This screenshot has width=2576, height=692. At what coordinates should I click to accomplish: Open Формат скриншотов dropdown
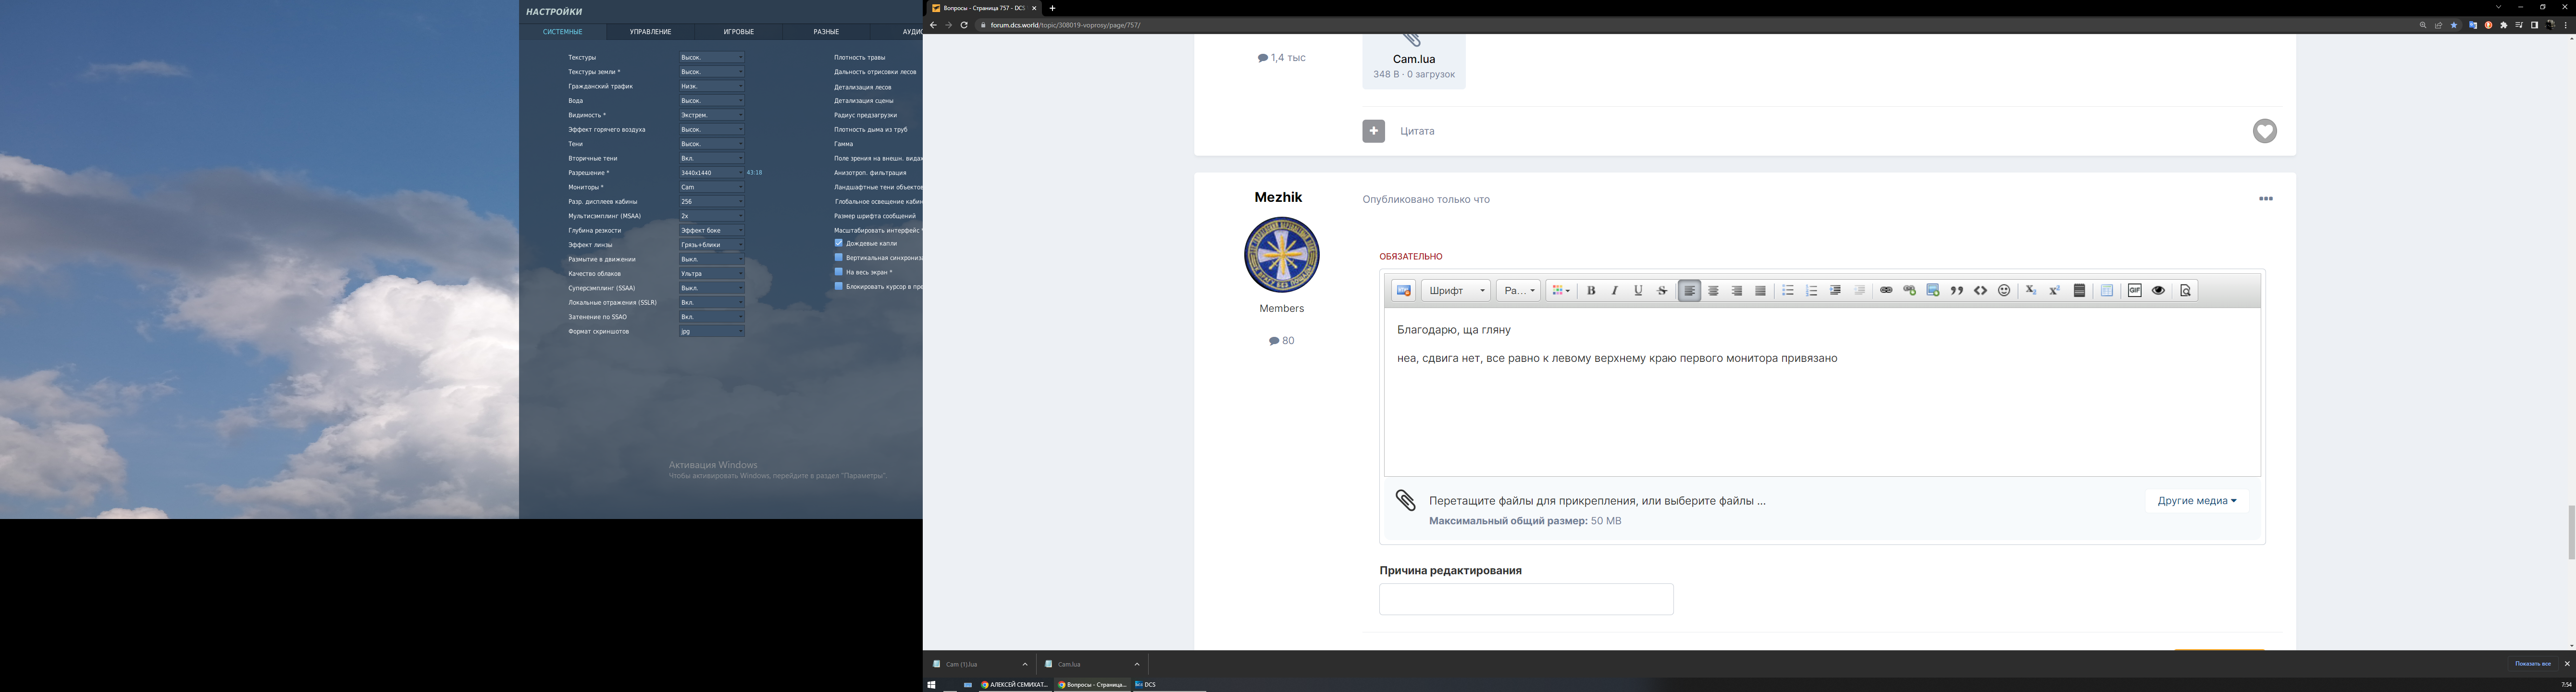tap(712, 331)
